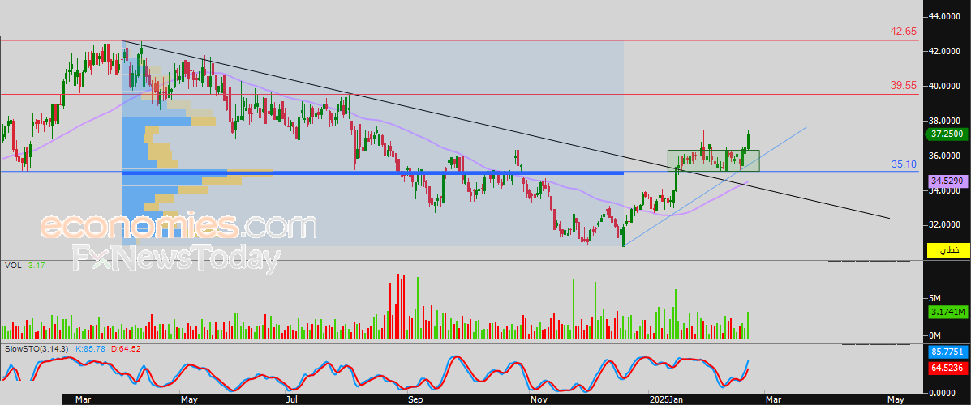Click the Sep date axis label
The image size is (971, 405).
coord(416,399)
